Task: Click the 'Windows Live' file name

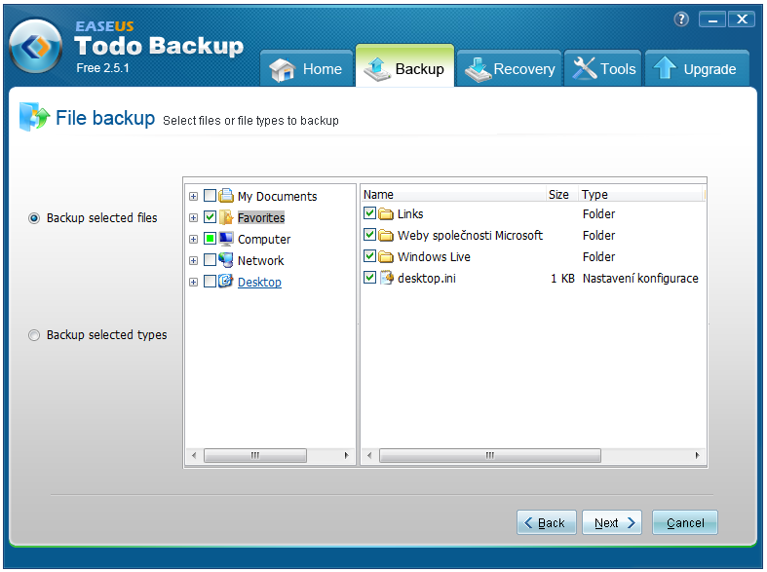Action: (434, 256)
